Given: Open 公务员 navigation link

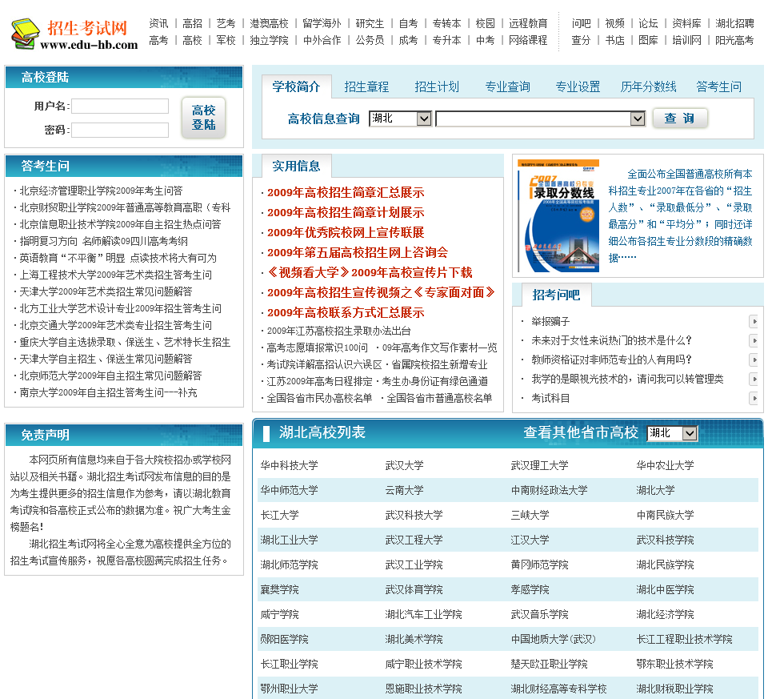Looking at the screenshot, I should coord(370,40).
